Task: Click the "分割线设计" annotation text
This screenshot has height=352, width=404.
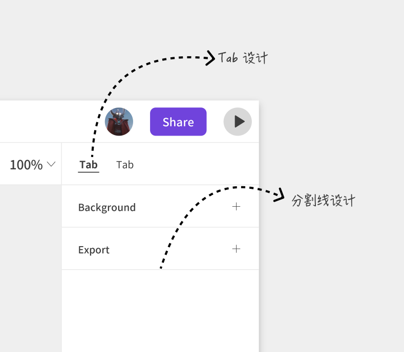Action: click(323, 200)
